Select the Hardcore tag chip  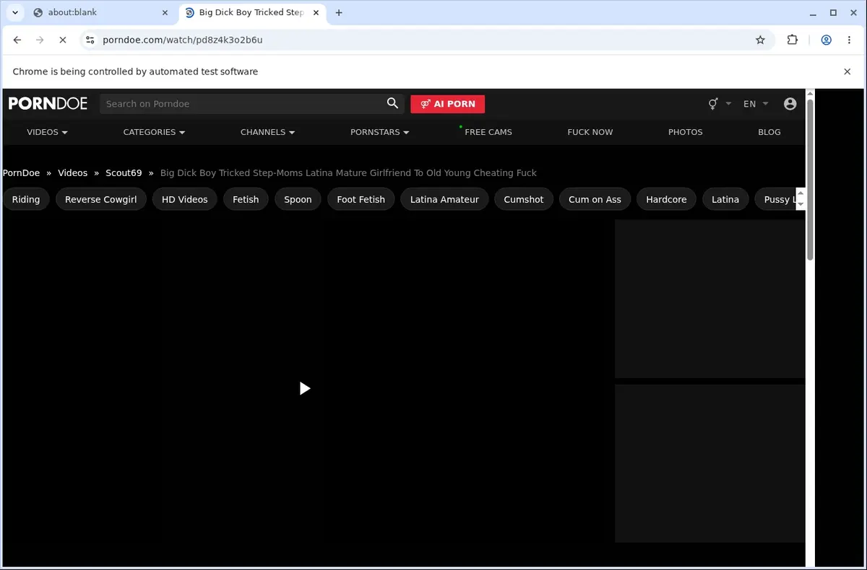point(666,199)
